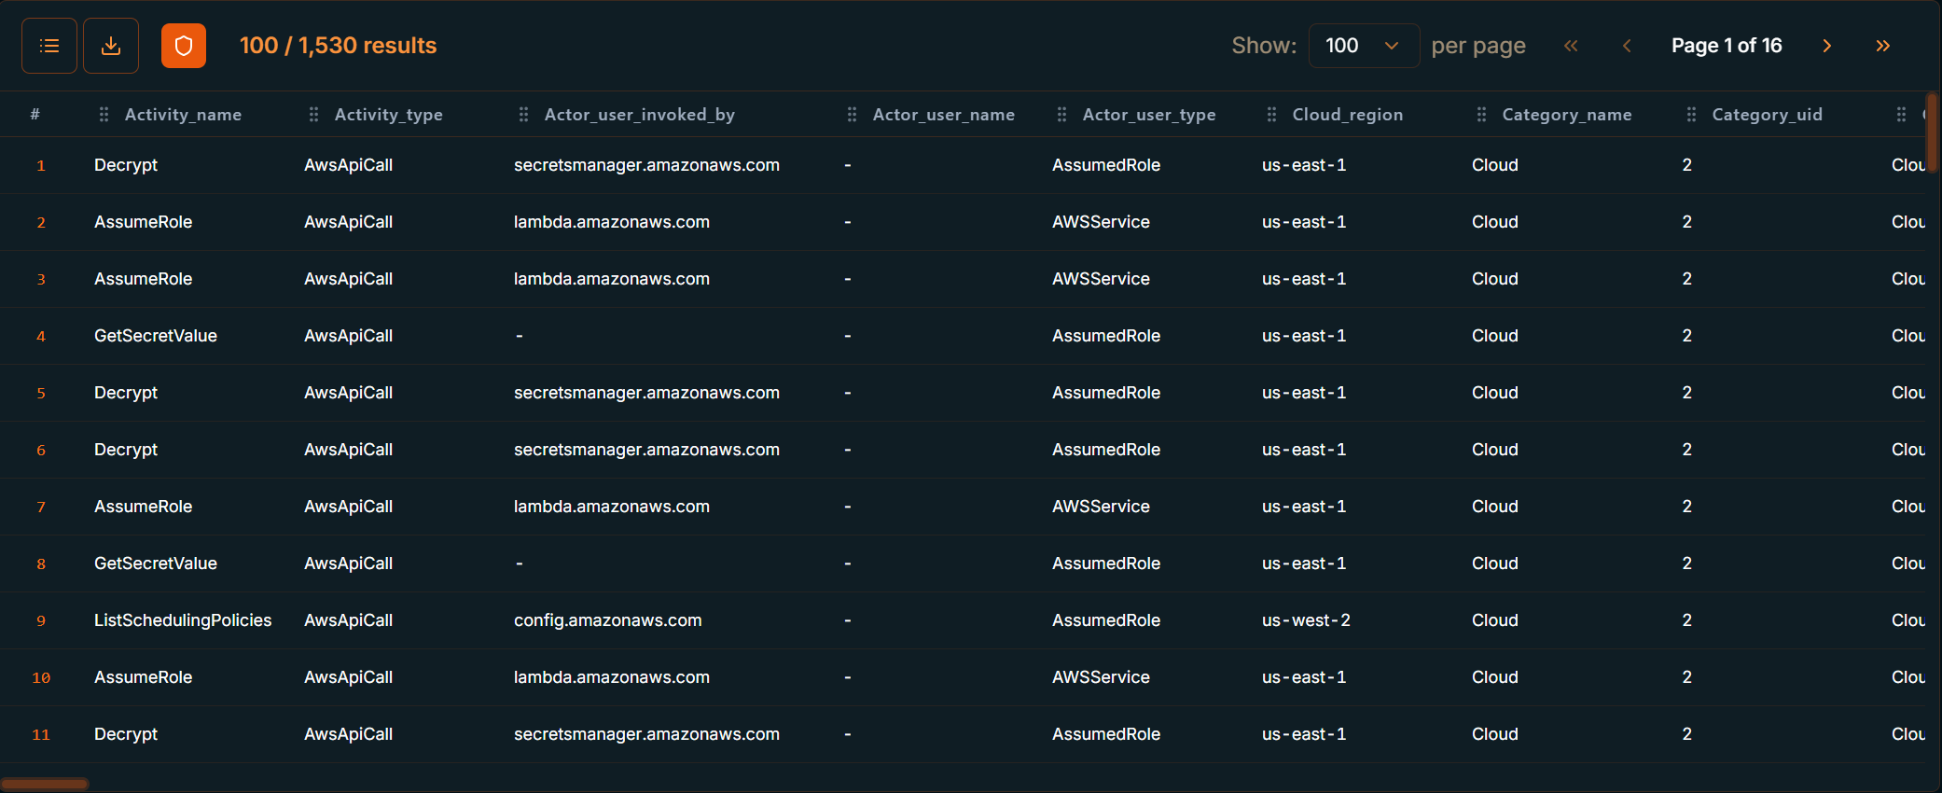1942x793 pixels.
Task: Grab the Category_uid column drag handle
Action: (1691, 114)
